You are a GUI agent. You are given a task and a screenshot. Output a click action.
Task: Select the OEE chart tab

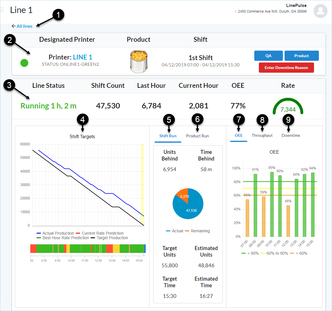[x=239, y=135]
